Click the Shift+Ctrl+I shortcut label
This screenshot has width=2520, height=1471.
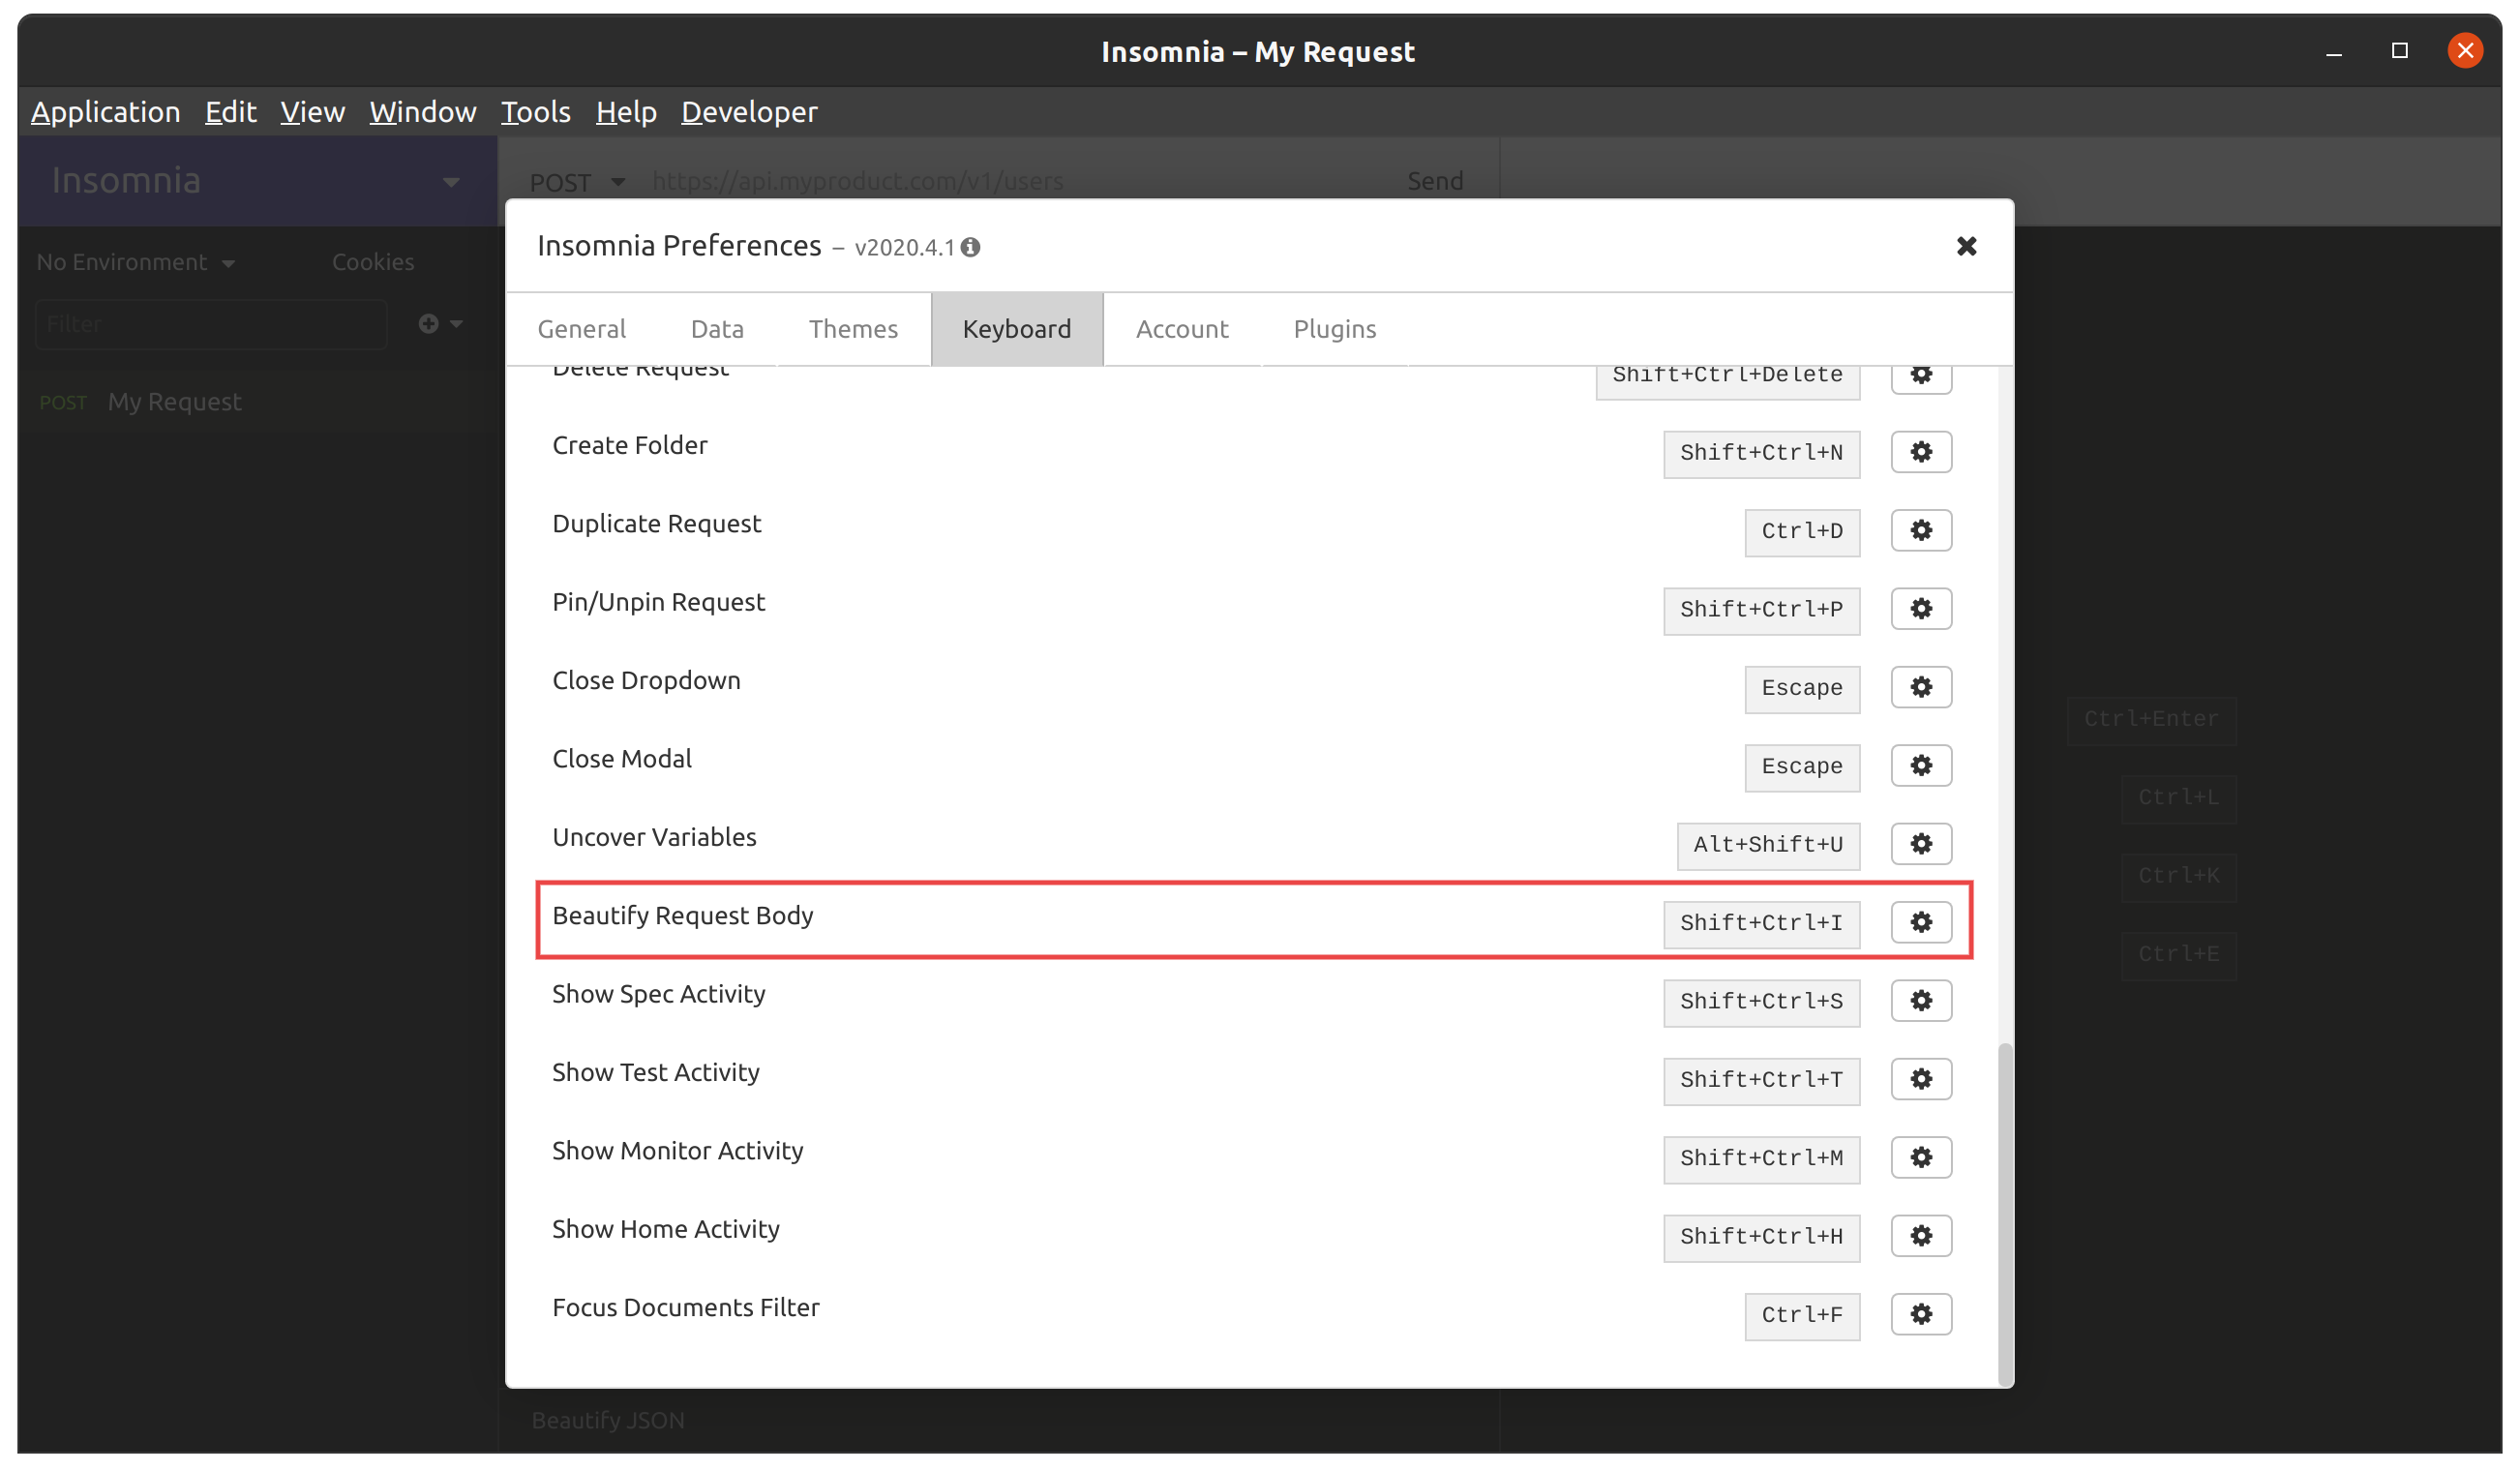(1761, 923)
